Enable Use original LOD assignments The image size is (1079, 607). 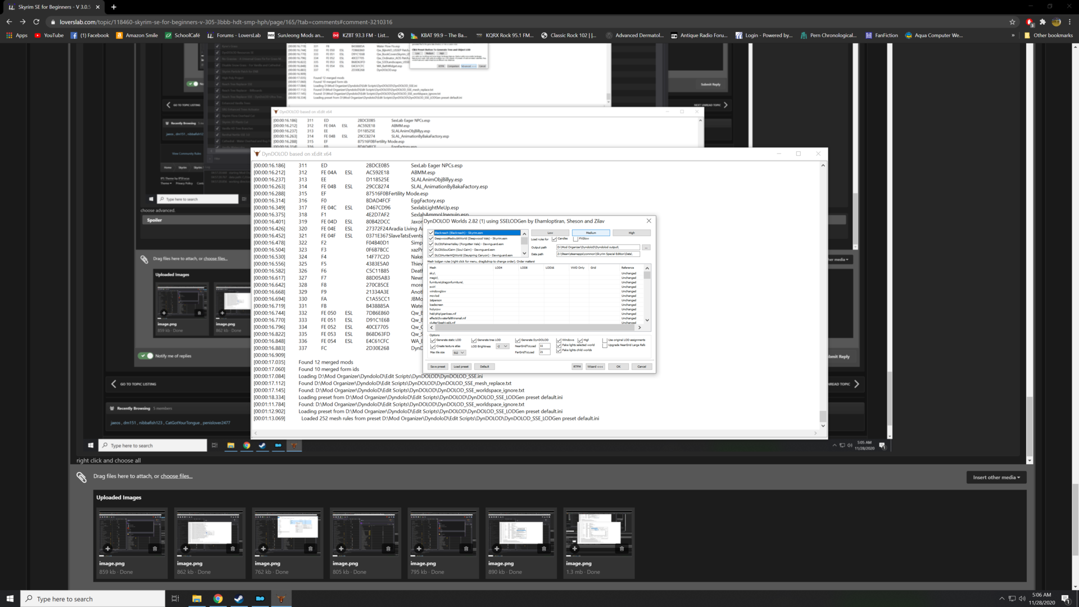coord(605,341)
